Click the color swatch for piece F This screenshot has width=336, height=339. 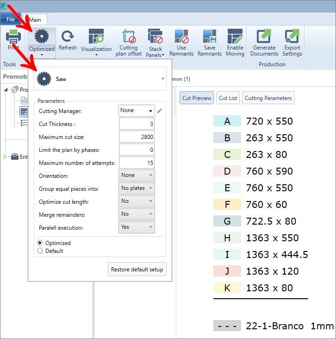coord(227,204)
